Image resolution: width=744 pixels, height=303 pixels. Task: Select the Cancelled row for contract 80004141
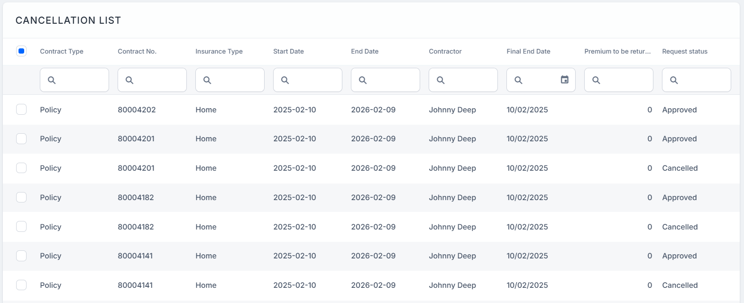click(x=21, y=285)
